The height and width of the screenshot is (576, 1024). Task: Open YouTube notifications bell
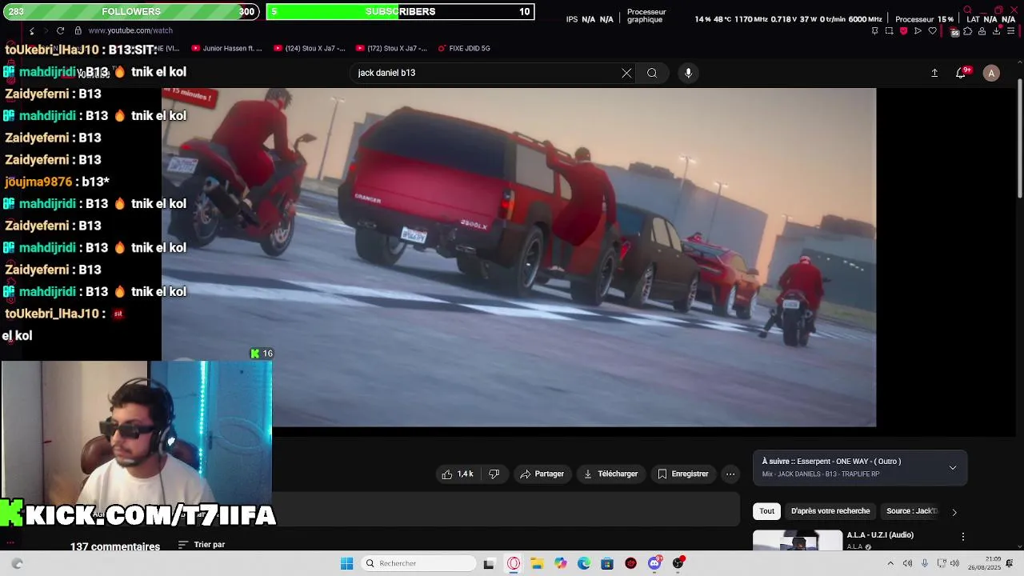pos(961,73)
